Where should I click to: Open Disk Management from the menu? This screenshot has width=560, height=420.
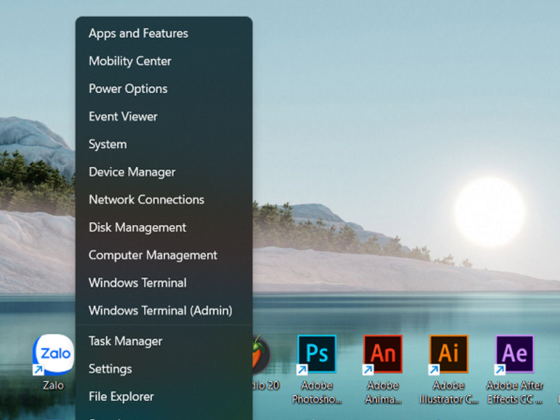point(137,227)
